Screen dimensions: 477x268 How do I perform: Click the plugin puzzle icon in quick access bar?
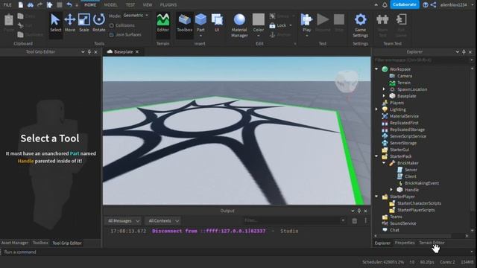(50, 5)
